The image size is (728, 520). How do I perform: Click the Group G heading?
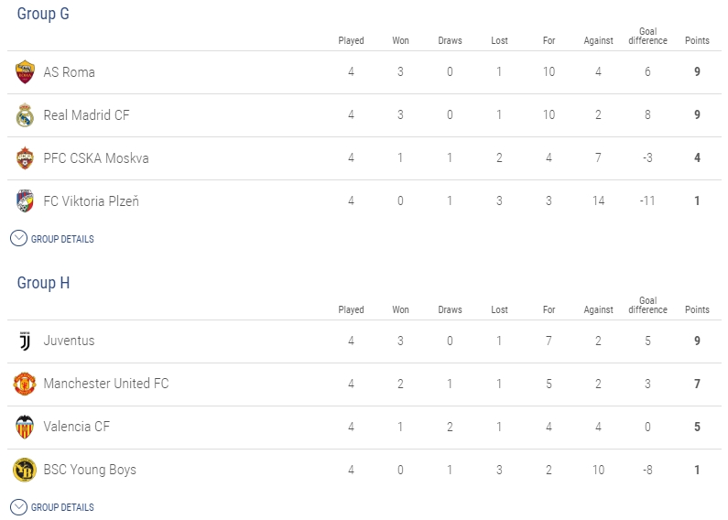43,14
